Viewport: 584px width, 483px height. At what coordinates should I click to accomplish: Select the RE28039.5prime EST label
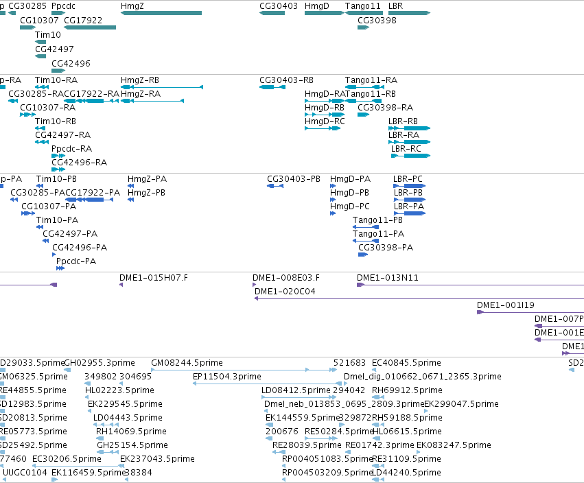click(x=307, y=445)
